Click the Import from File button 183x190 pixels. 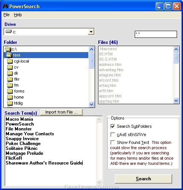pyautogui.click(x=61, y=112)
